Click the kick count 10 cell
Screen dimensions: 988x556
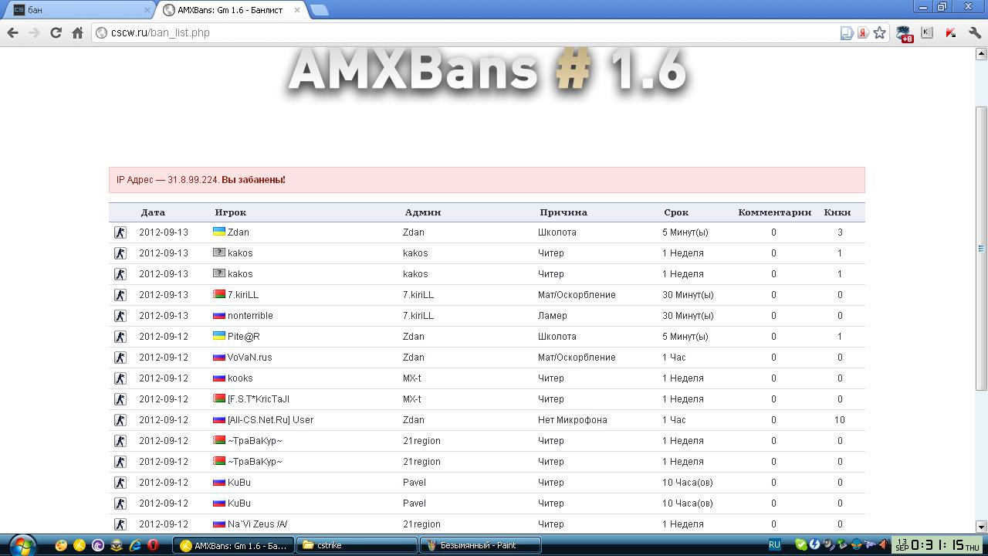click(839, 419)
